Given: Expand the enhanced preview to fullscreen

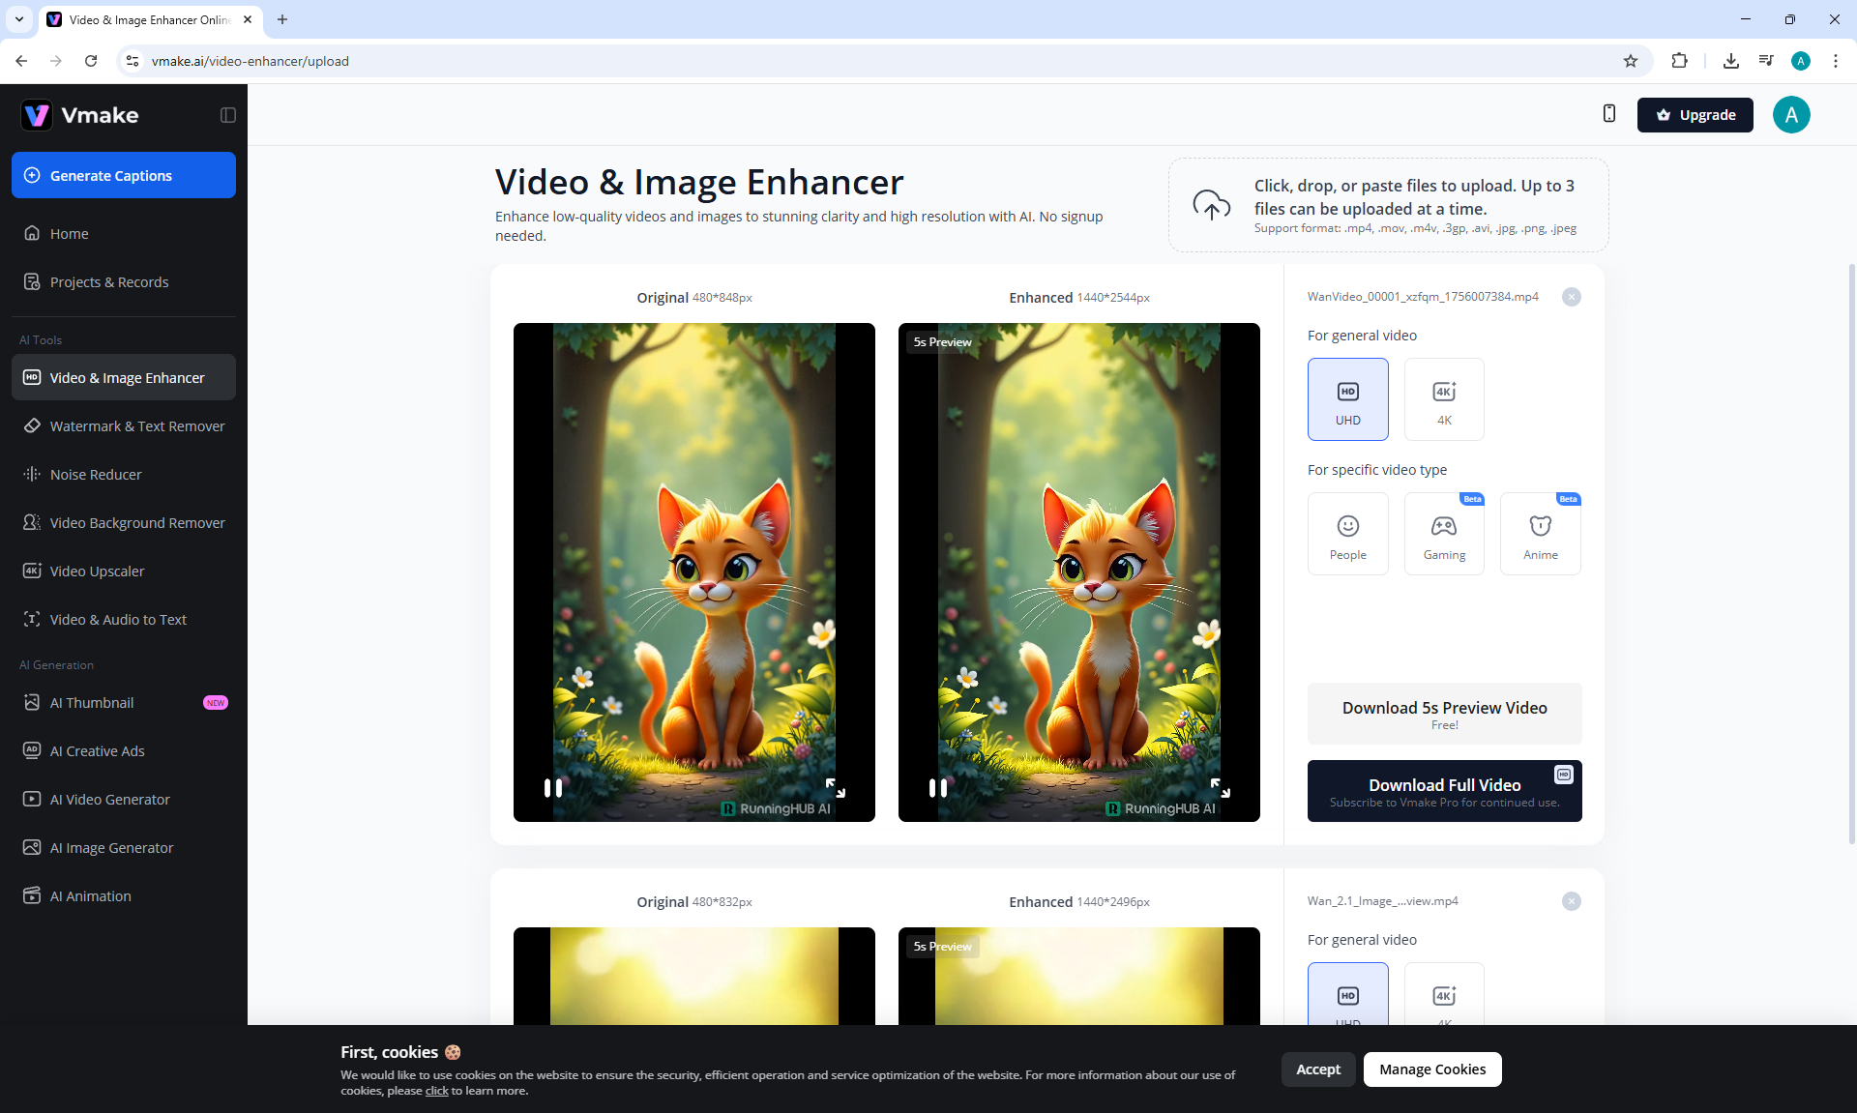Looking at the screenshot, I should [x=1220, y=788].
